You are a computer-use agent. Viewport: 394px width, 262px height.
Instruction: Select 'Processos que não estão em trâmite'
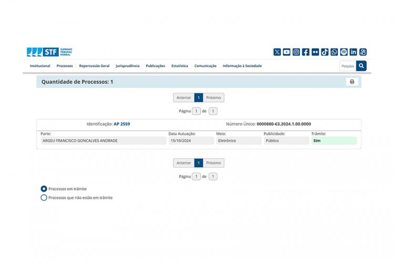tap(44, 198)
